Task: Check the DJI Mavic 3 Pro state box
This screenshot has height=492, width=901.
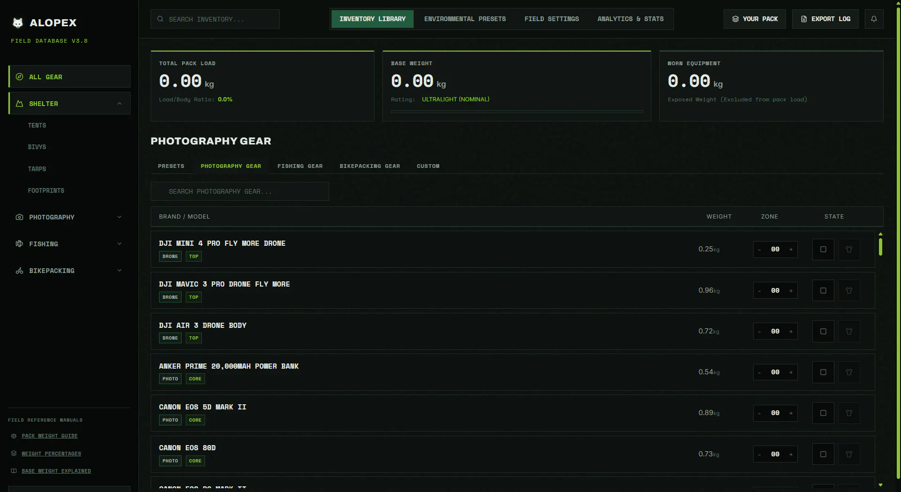Action: coord(823,290)
